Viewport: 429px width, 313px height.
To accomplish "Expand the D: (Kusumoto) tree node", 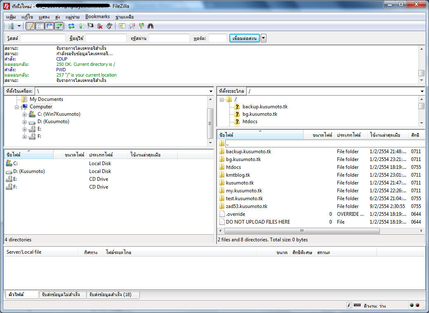I will pyautogui.click(x=24, y=122).
